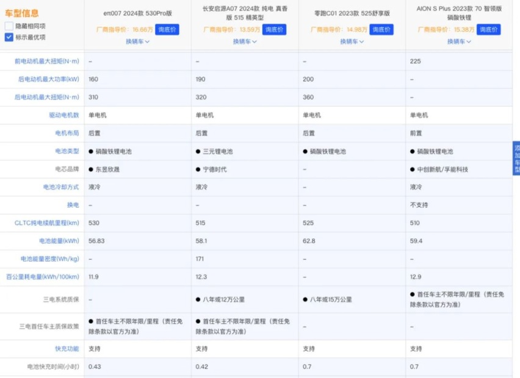The image size is (520, 378).
Task: Select the 驱动电机数 parameter link
Action: click(x=64, y=115)
